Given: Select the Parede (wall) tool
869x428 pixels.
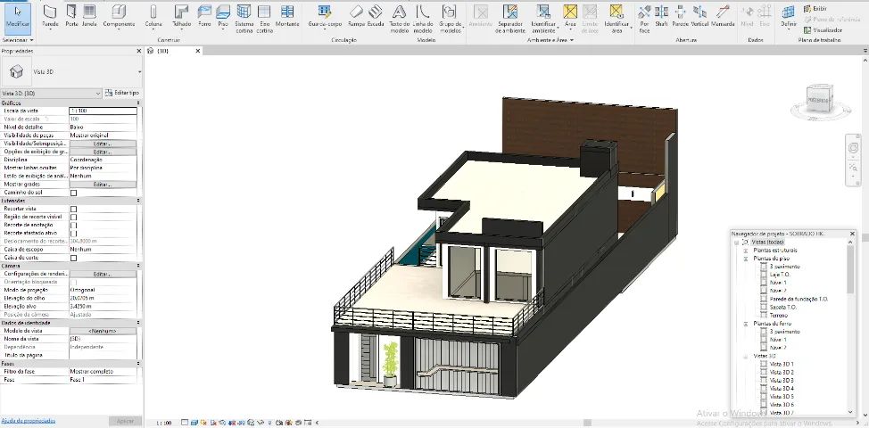Looking at the screenshot, I should (50, 14).
